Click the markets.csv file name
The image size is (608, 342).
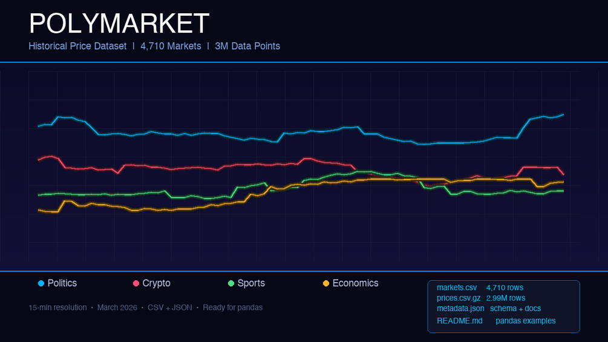tap(457, 288)
